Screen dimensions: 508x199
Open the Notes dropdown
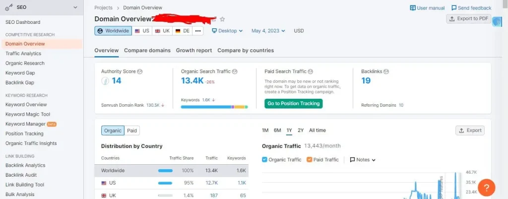[363, 160]
